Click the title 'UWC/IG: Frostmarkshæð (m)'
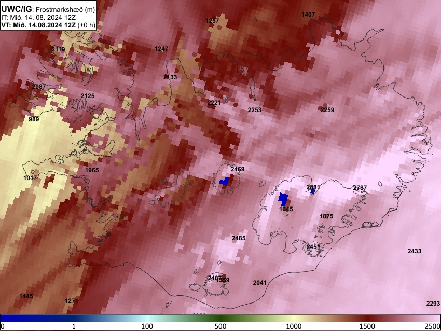Image resolution: width=441 pixels, height=331 pixels. pos(48,9)
